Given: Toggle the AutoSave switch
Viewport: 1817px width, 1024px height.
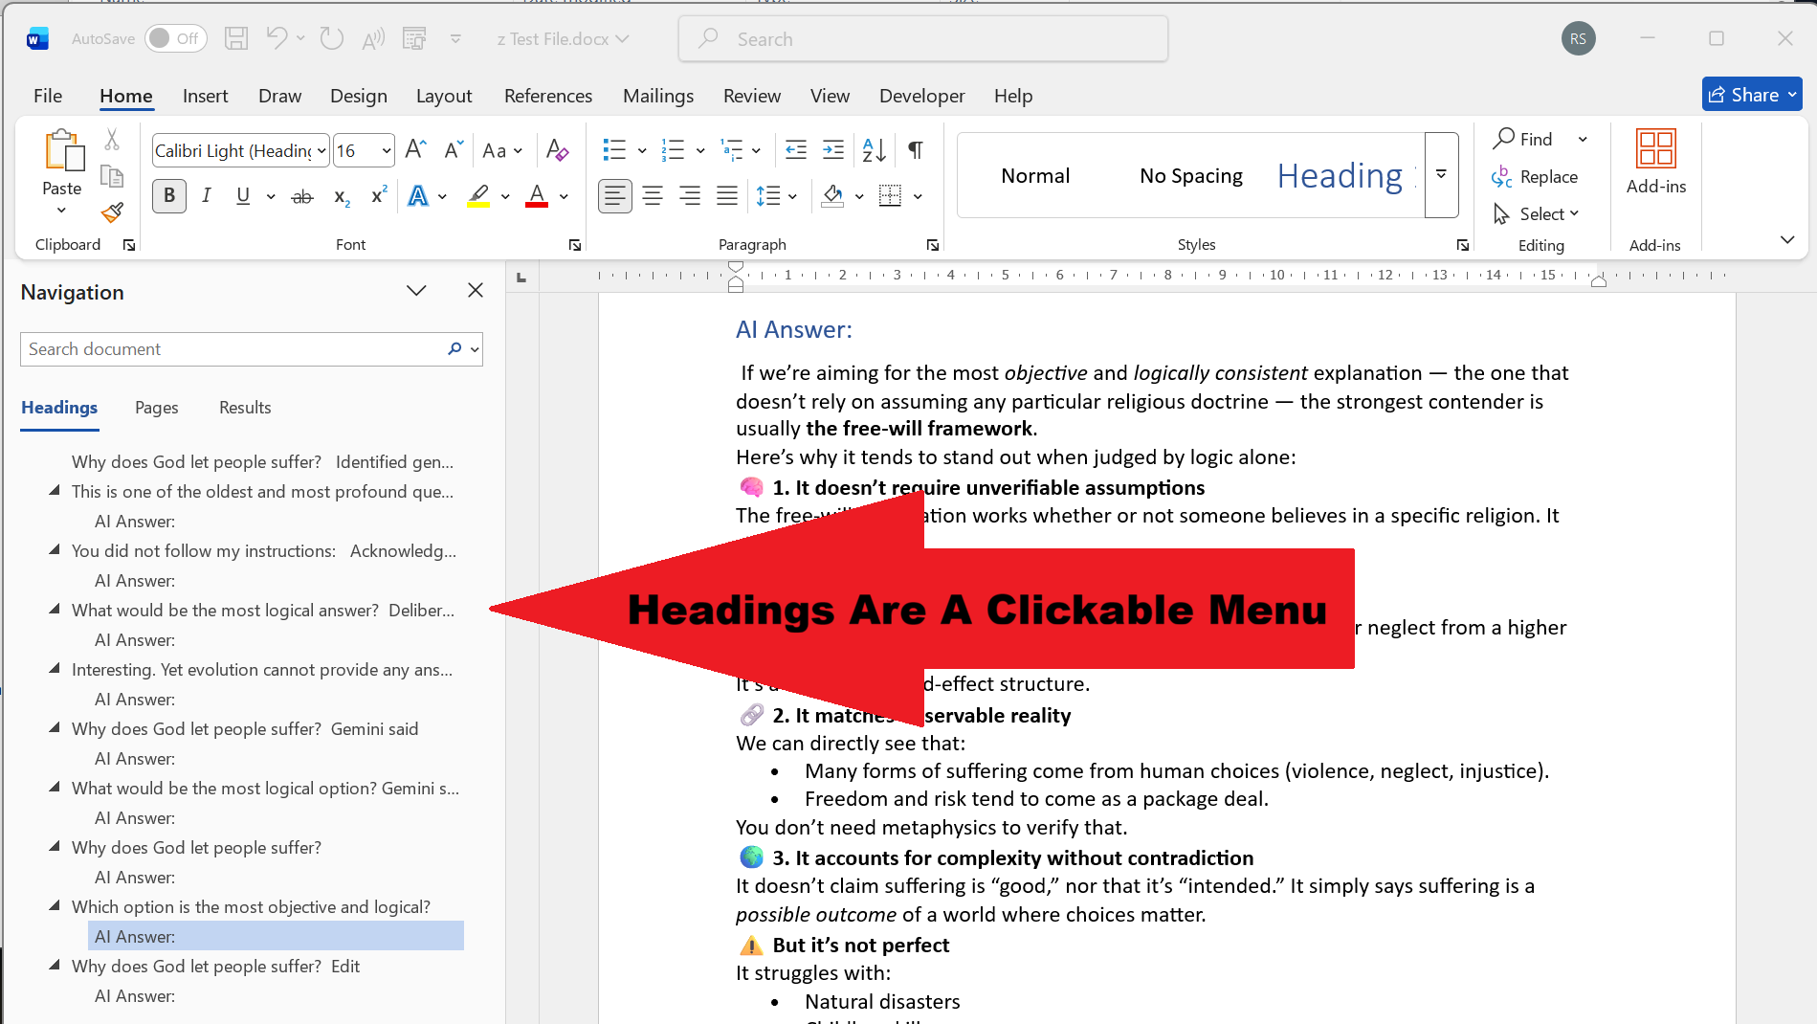Looking at the screenshot, I should click(x=175, y=38).
